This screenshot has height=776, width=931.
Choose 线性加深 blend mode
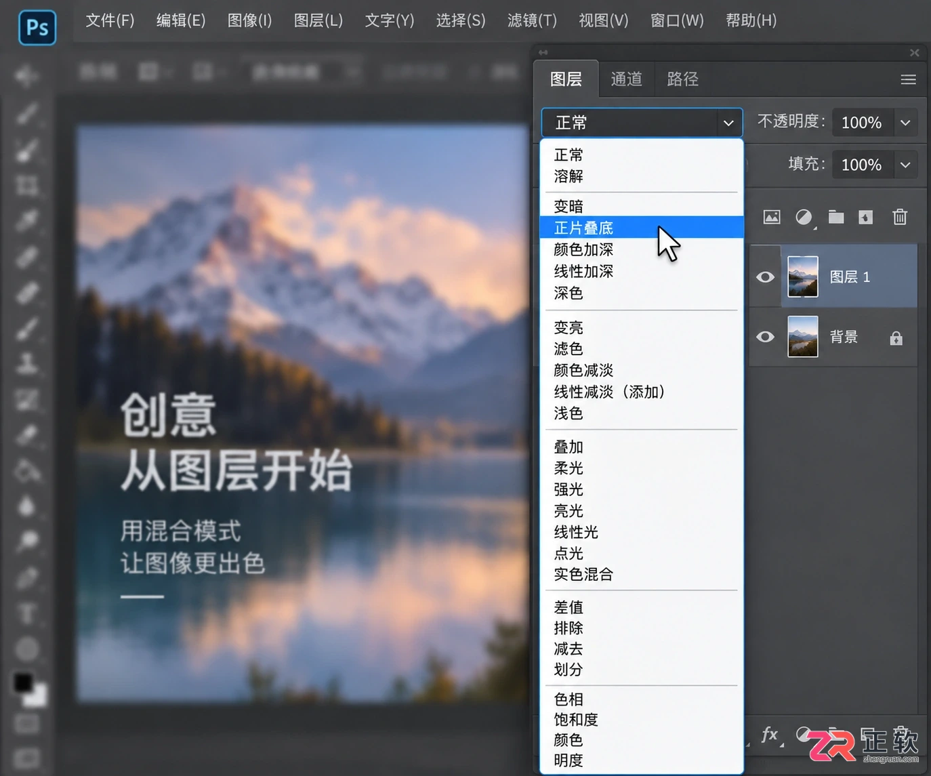(642, 271)
